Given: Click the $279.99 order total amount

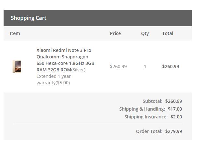Looking at the screenshot, I should 173,131.
